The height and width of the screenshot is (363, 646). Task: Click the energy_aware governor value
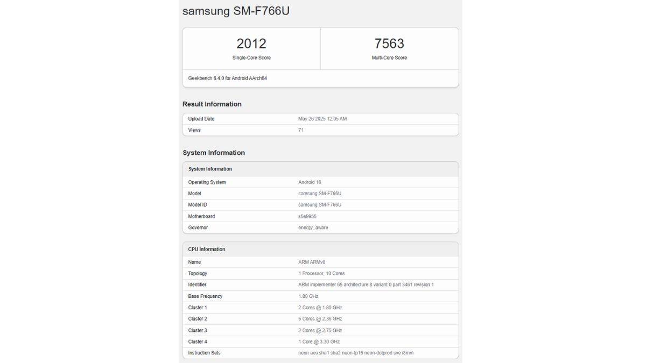tap(313, 227)
